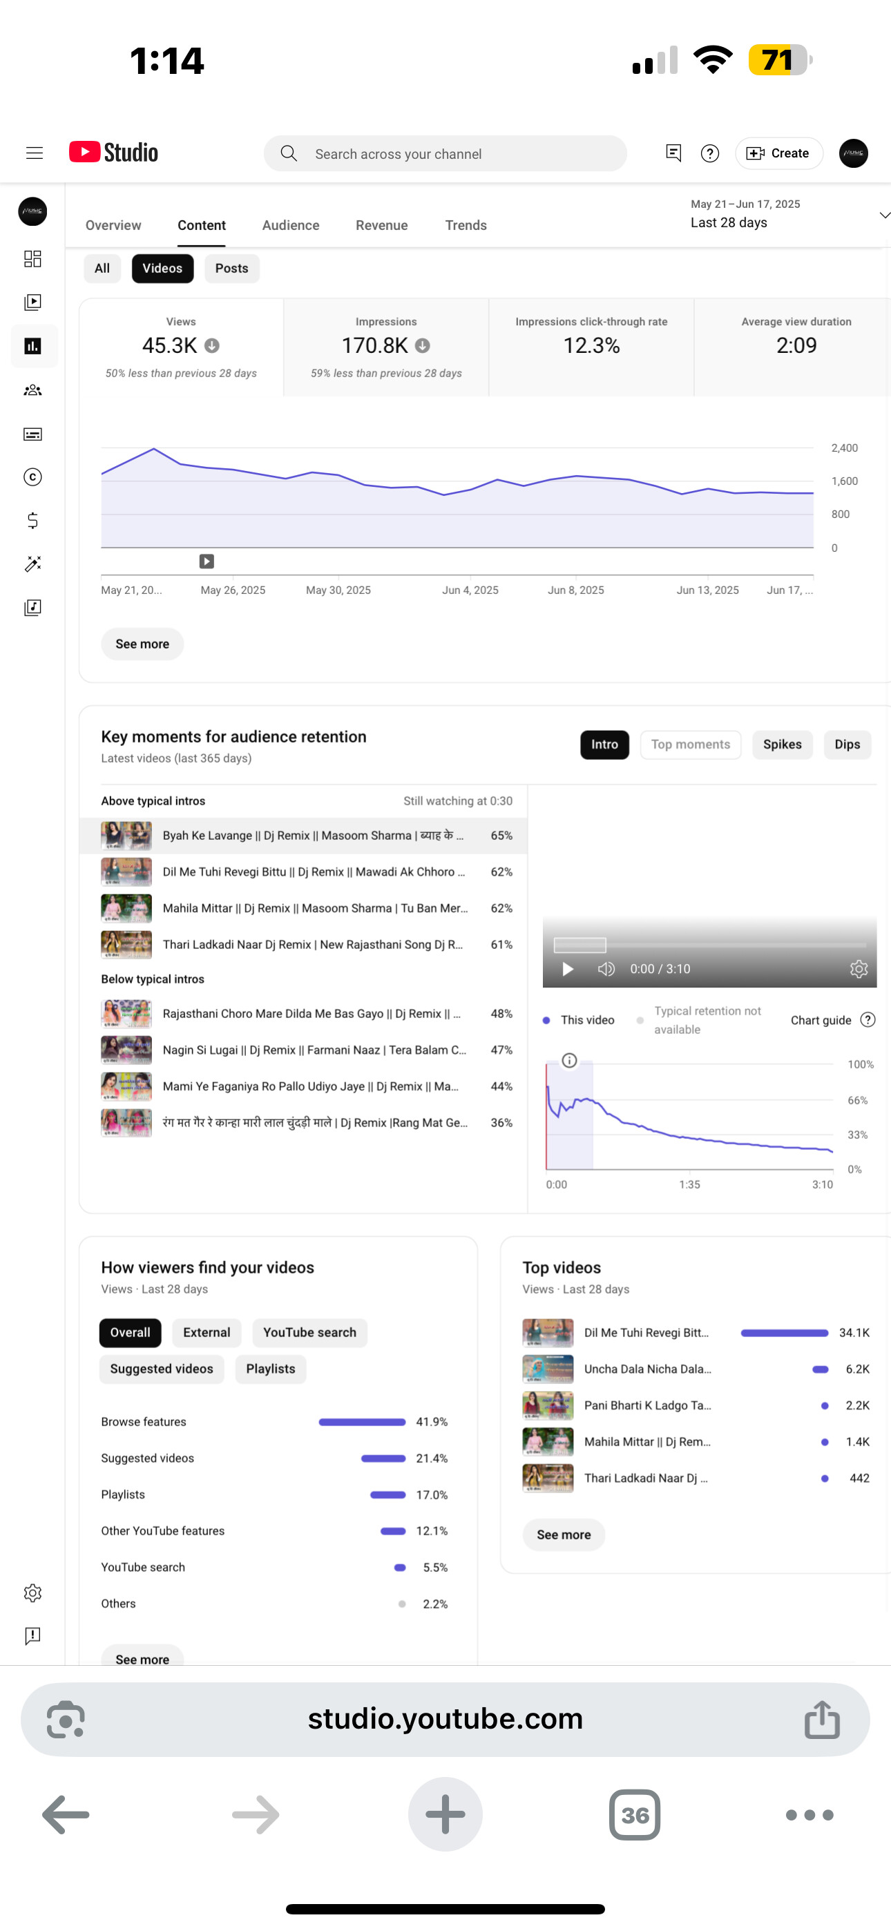Seek on the preview video progress bar
Image resolution: width=891 pixels, height=1931 pixels.
pos(709,945)
